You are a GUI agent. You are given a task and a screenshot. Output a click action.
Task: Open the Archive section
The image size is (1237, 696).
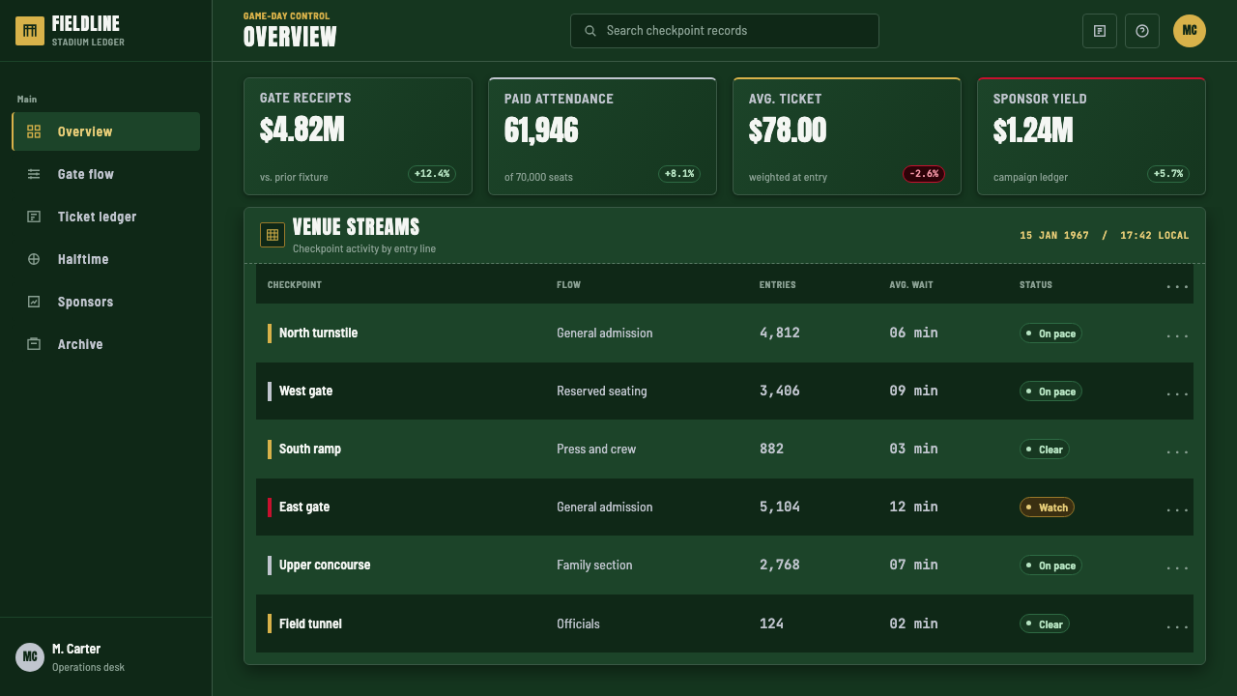coord(106,344)
